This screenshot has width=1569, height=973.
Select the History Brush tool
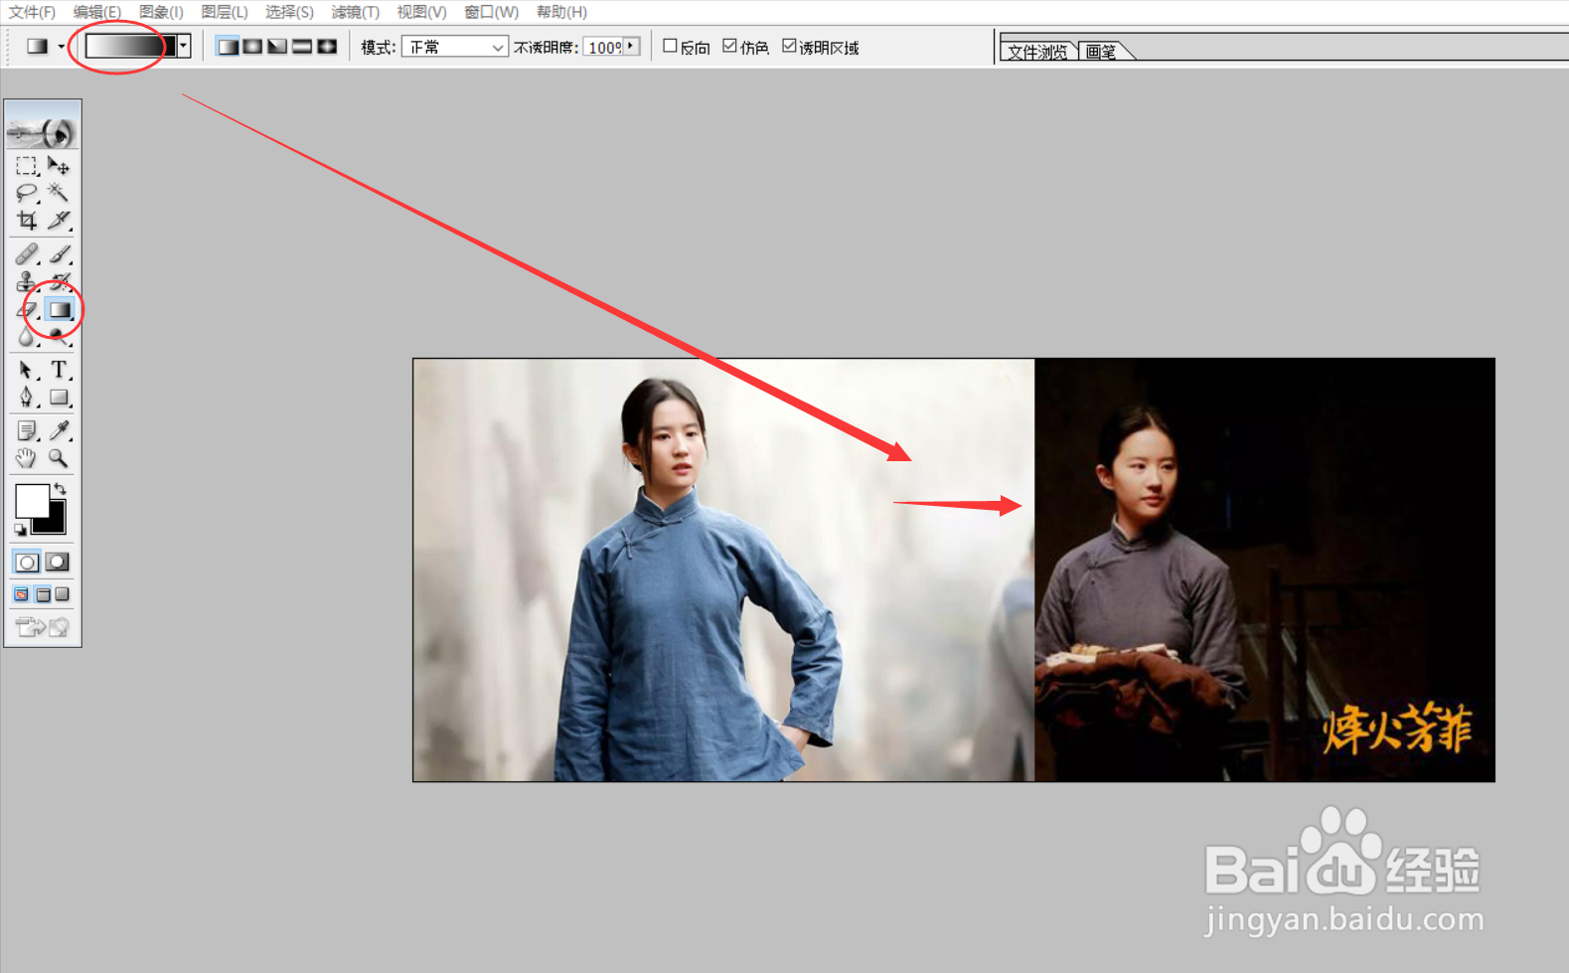(59, 282)
